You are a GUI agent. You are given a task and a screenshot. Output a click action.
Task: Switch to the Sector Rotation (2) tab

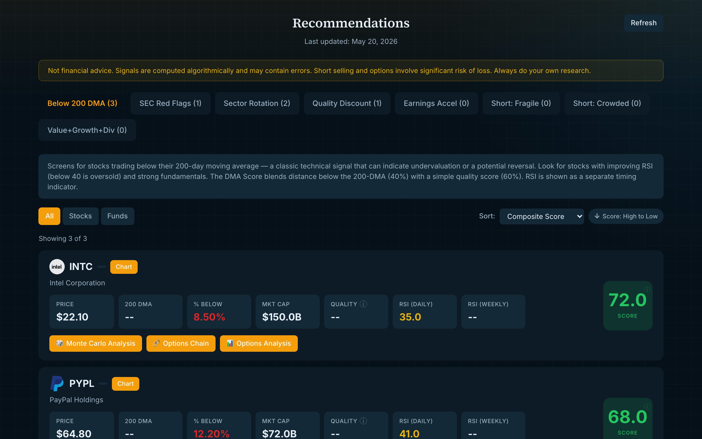tap(257, 103)
